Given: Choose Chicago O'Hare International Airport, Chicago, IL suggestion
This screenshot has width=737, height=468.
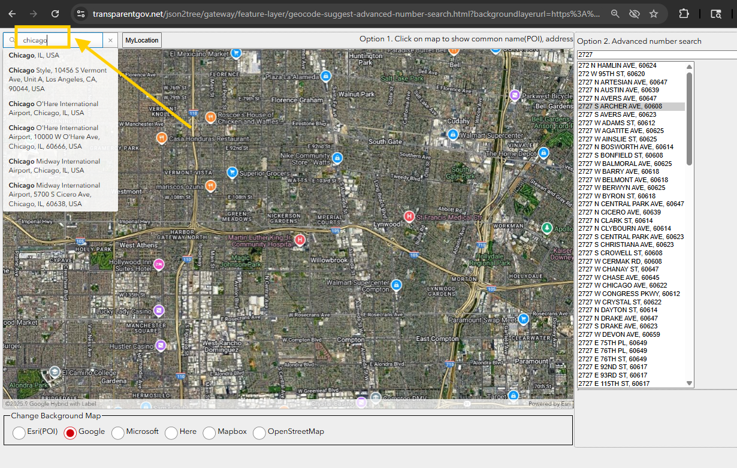Looking at the screenshot, I should click(x=61, y=108).
